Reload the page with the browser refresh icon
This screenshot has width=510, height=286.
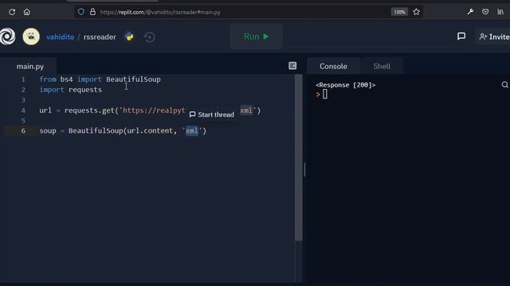tap(12, 12)
